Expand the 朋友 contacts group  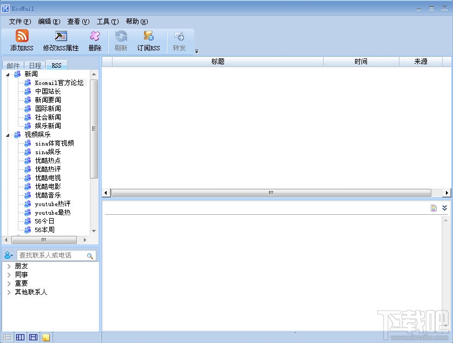pos(10,266)
